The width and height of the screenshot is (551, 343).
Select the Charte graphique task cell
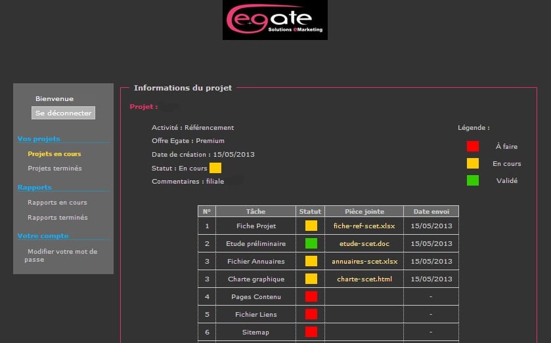(x=256, y=279)
